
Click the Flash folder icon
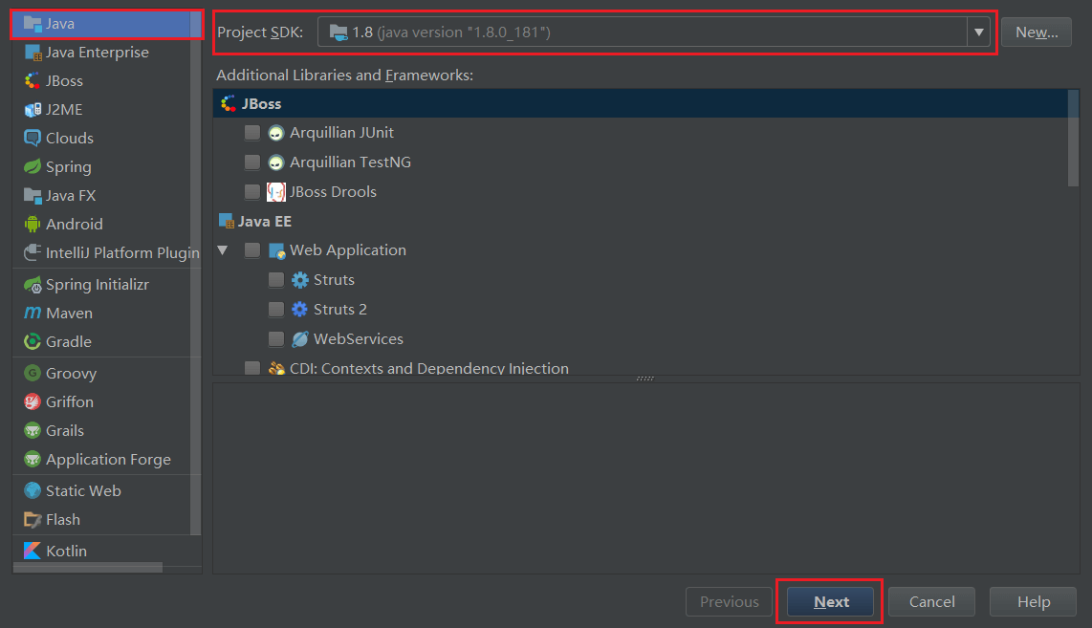tap(33, 519)
